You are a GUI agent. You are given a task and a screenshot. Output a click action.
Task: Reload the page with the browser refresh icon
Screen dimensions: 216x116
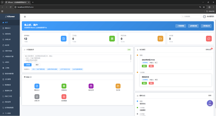pyautogui.click(x=11, y=7)
